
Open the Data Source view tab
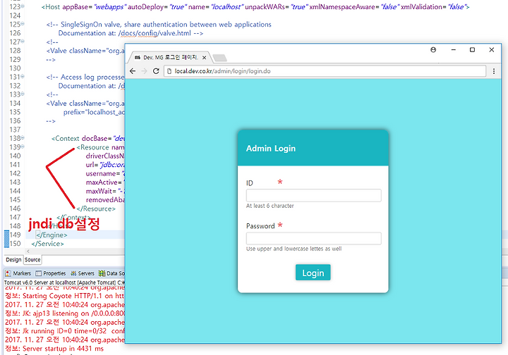(x=111, y=273)
